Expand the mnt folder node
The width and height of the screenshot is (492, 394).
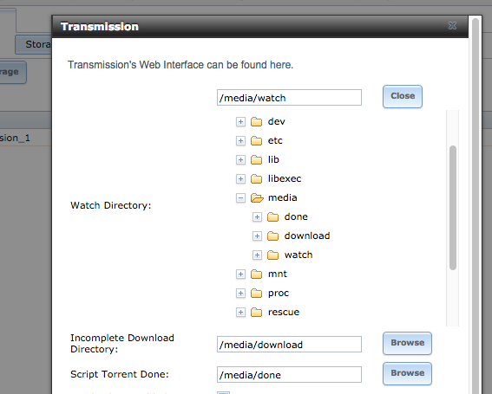click(240, 275)
